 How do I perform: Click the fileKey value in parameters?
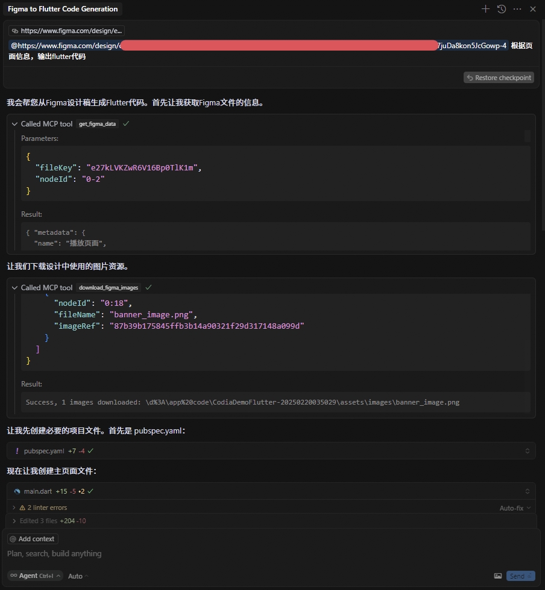click(x=142, y=168)
